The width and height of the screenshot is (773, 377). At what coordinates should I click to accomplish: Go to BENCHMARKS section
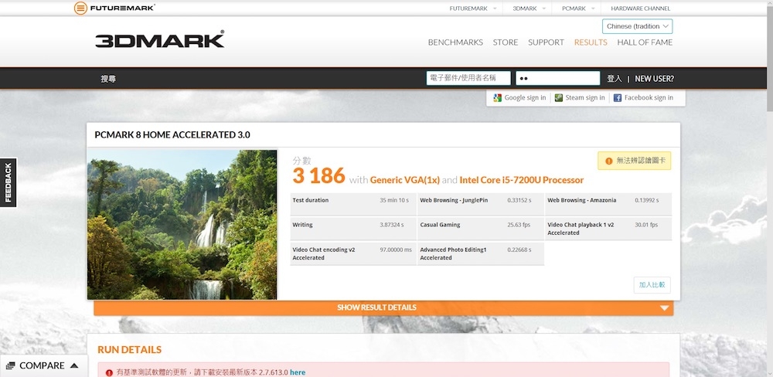pyautogui.click(x=455, y=42)
